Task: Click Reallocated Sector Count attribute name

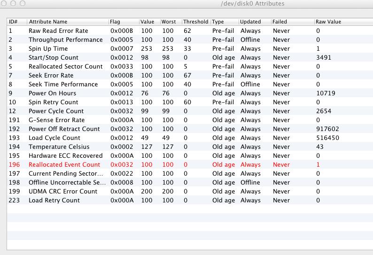Action: (65, 66)
